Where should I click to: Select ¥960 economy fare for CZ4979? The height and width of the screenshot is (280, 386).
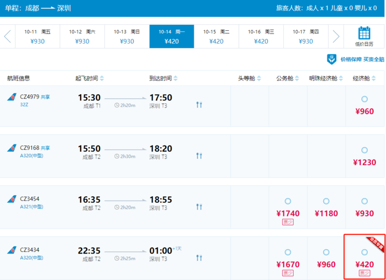[364, 99]
